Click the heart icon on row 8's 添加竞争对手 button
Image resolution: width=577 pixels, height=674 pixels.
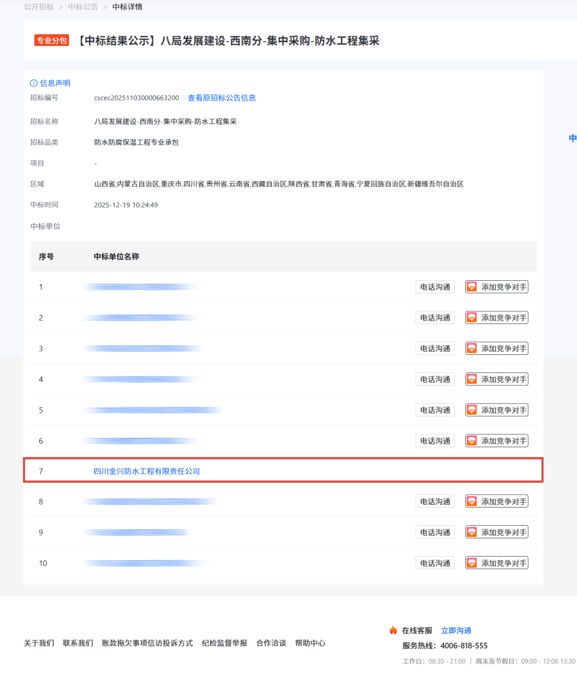472,501
